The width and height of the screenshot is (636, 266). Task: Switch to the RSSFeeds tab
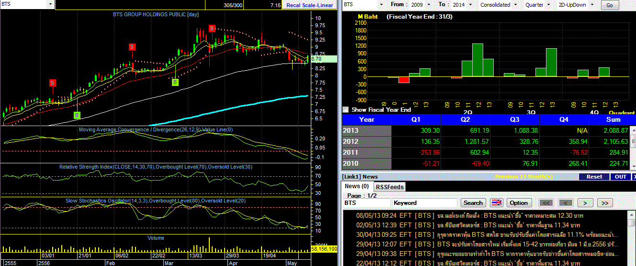point(389,187)
